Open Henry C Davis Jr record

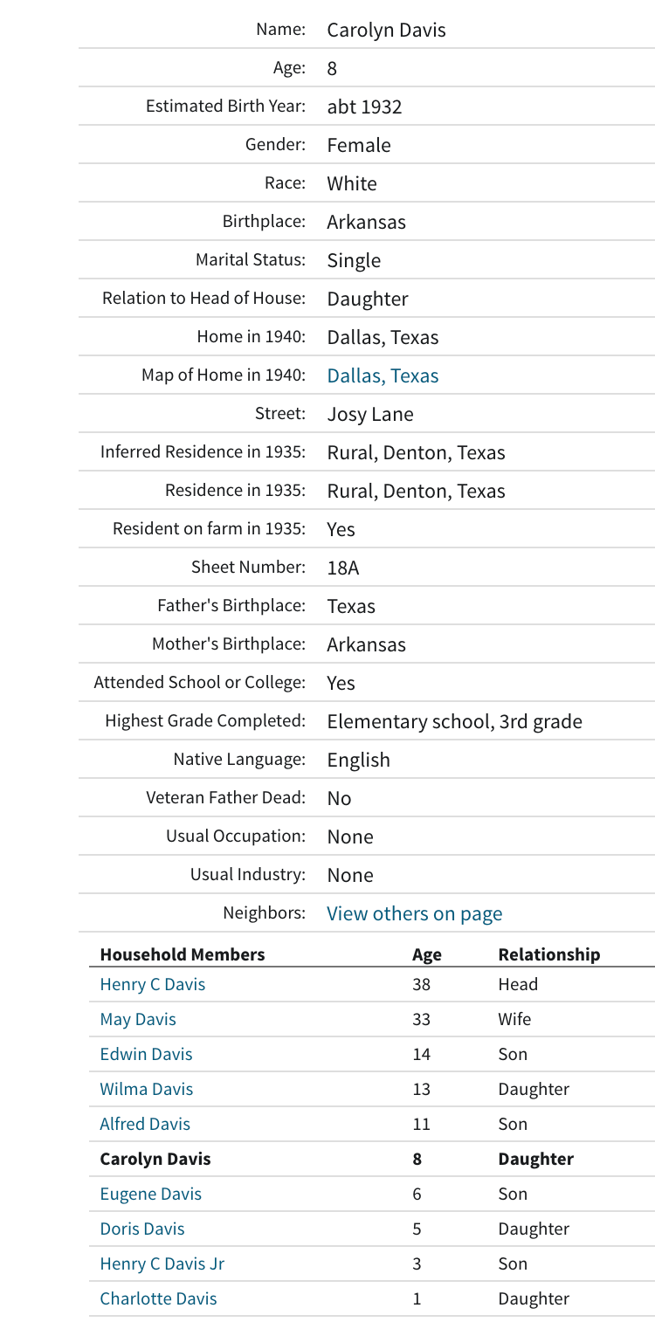coord(162,1263)
